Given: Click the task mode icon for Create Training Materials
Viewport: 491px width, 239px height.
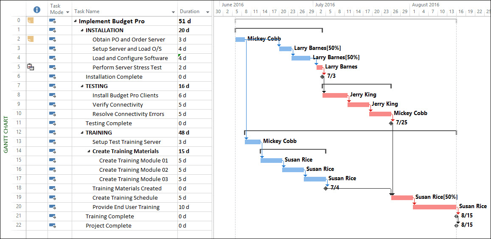Looking at the screenshot, I should (x=52, y=151).
